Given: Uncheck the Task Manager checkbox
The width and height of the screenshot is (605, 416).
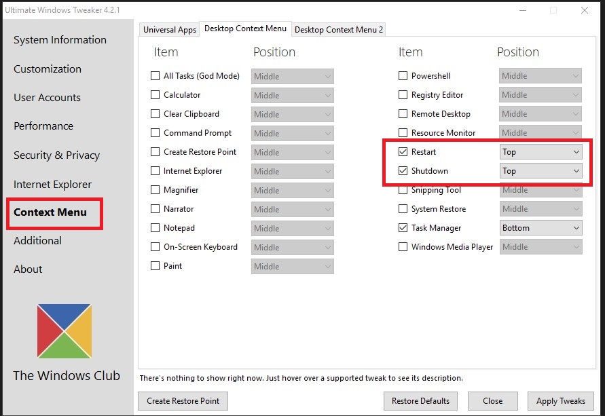Looking at the screenshot, I should pyautogui.click(x=403, y=227).
